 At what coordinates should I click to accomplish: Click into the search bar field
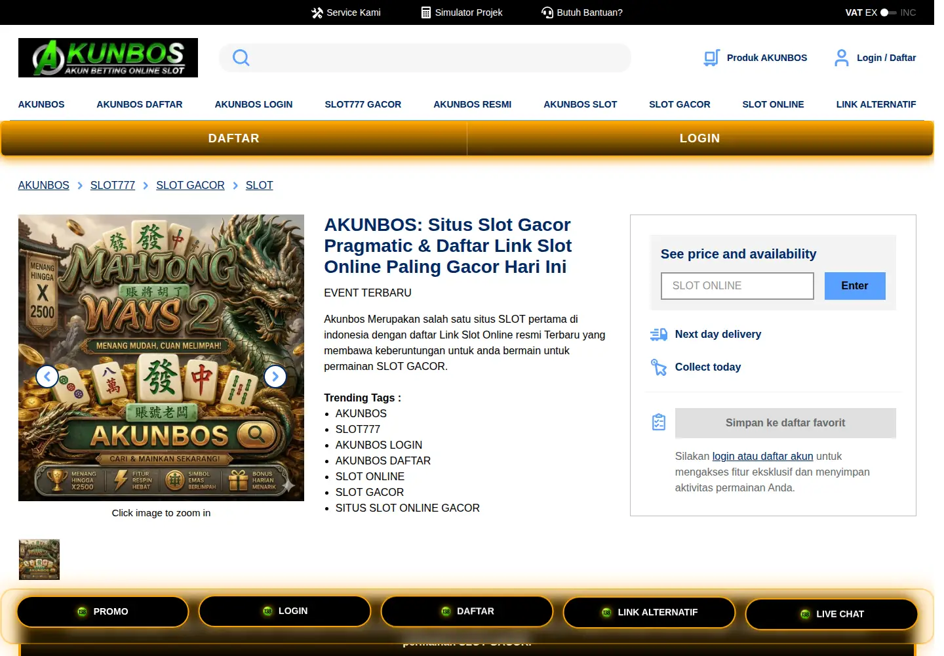[425, 58]
